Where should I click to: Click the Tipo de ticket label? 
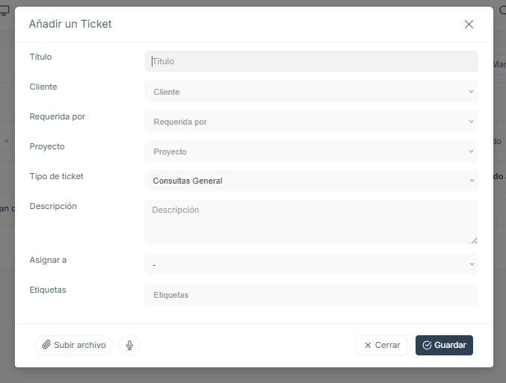point(57,176)
